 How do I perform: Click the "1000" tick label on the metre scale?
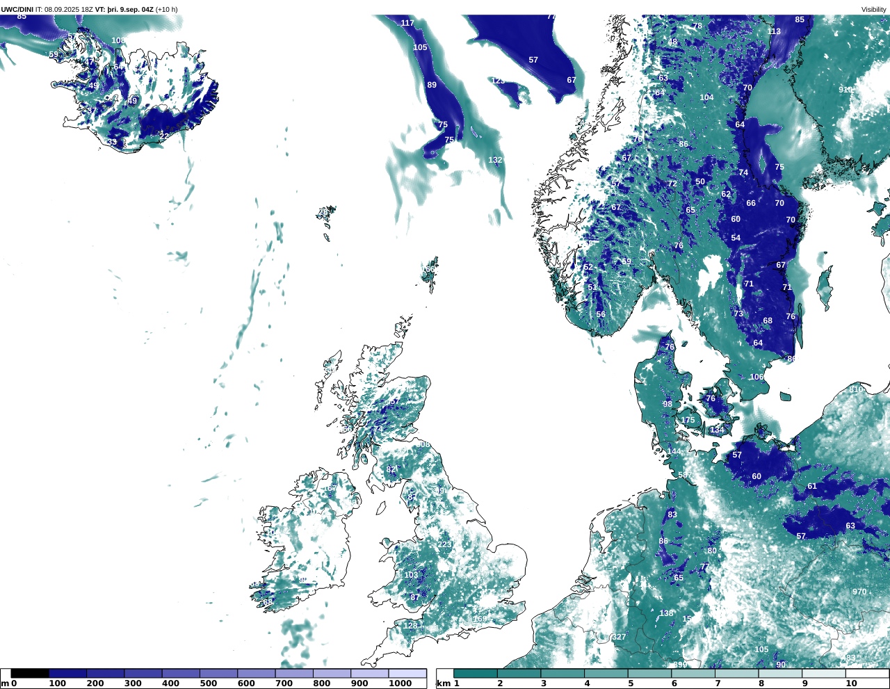point(400,683)
